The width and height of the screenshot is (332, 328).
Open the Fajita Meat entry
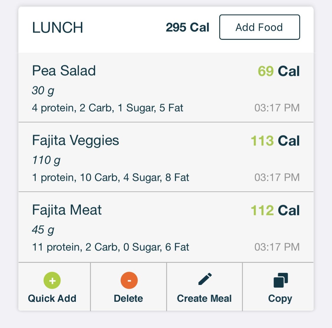pyautogui.click(x=166, y=227)
